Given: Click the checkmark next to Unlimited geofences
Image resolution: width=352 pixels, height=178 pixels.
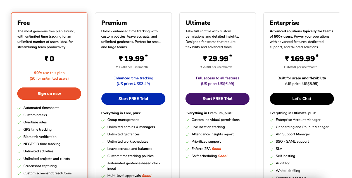Looking at the screenshot, I should pyautogui.click(x=103, y=135).
